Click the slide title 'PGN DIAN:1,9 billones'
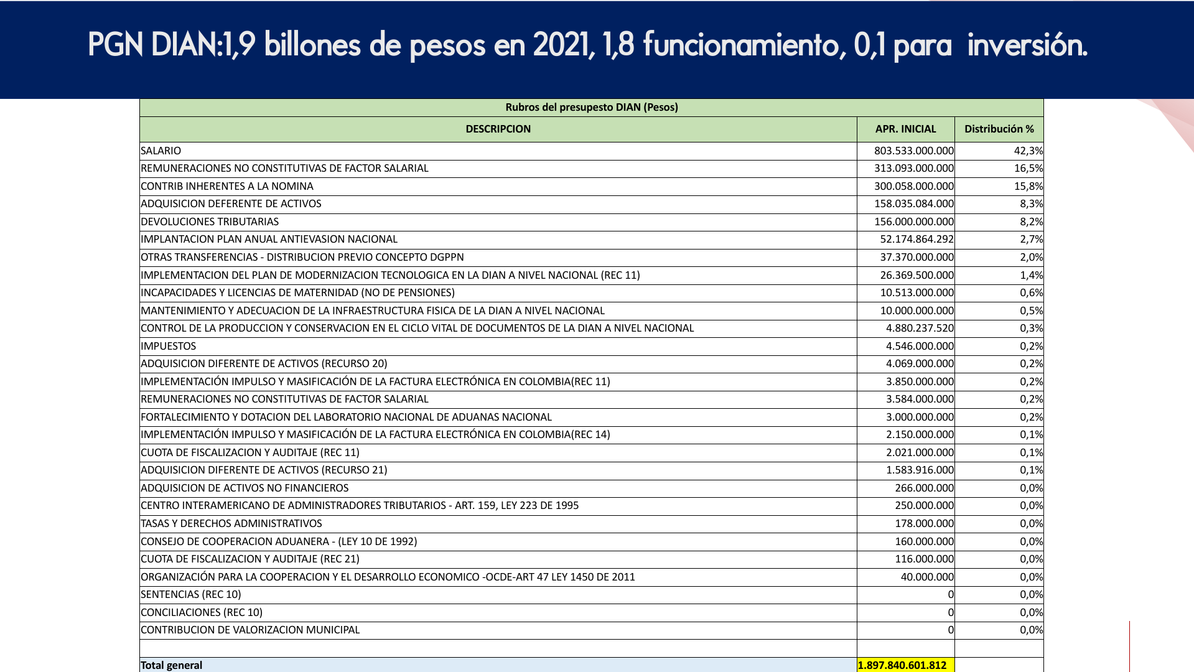The height and width of the screenshot is (672, 1194). (x=587, y=45)
